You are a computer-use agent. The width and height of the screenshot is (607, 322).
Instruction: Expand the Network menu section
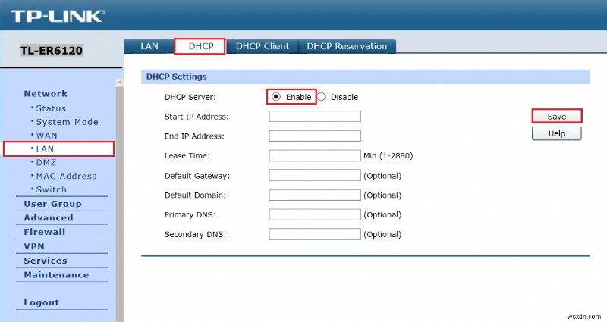[46, 94]
